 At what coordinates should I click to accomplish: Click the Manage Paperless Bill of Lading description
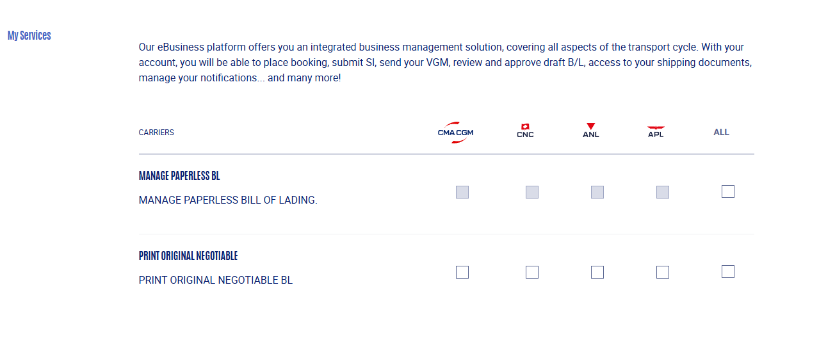coord(228,200)
